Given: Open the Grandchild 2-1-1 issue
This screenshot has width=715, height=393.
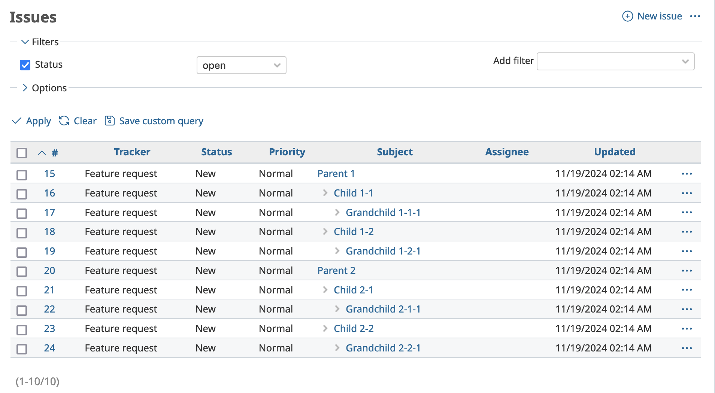Looking at the screenshot, I should [383, 309].
